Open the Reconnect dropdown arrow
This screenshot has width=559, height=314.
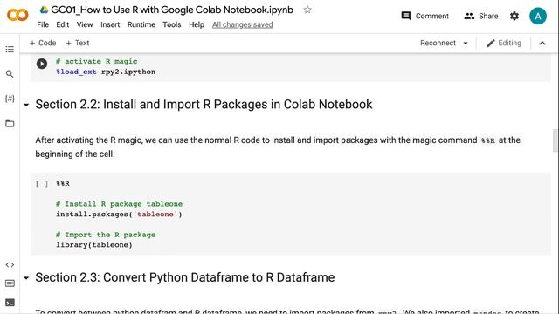(466, 43)
